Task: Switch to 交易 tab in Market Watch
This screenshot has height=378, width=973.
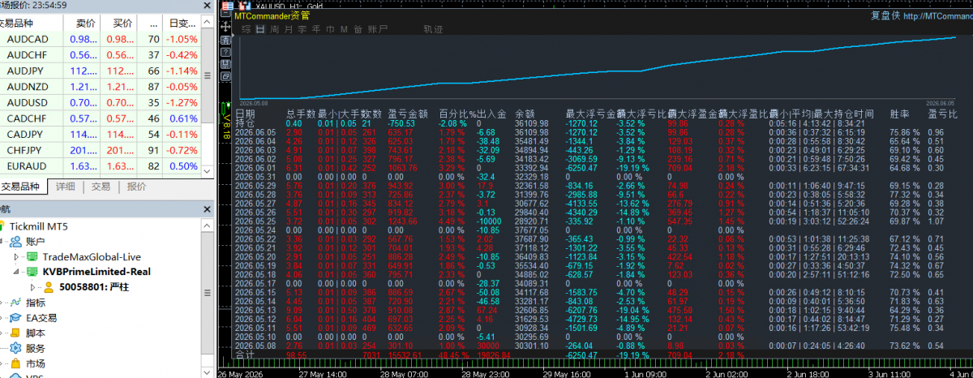Action: point(101,187)
